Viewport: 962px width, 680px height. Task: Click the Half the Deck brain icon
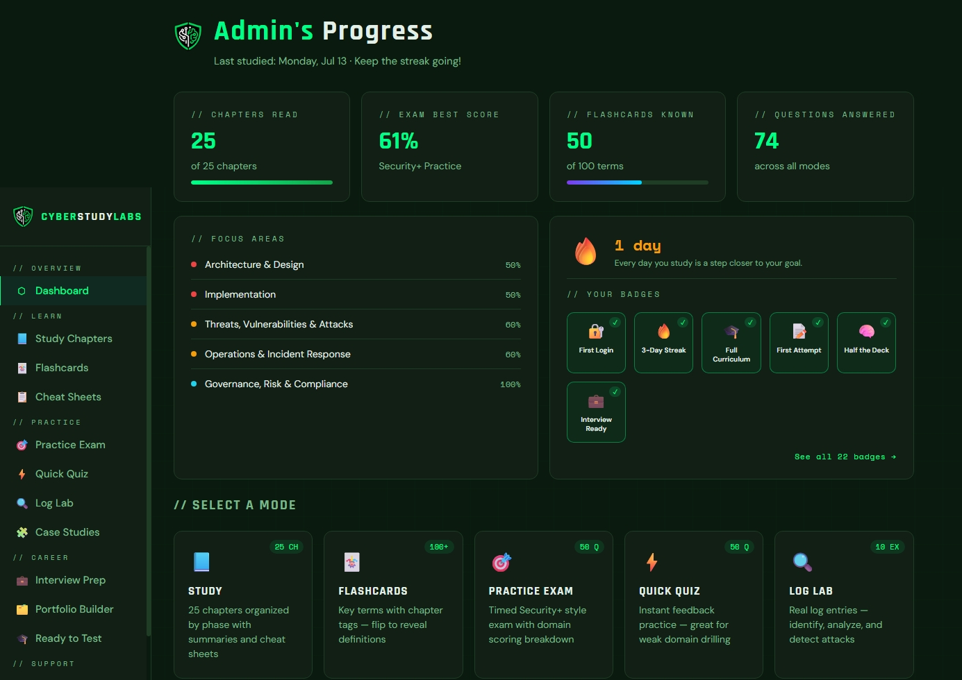click(x=866, y=332)
